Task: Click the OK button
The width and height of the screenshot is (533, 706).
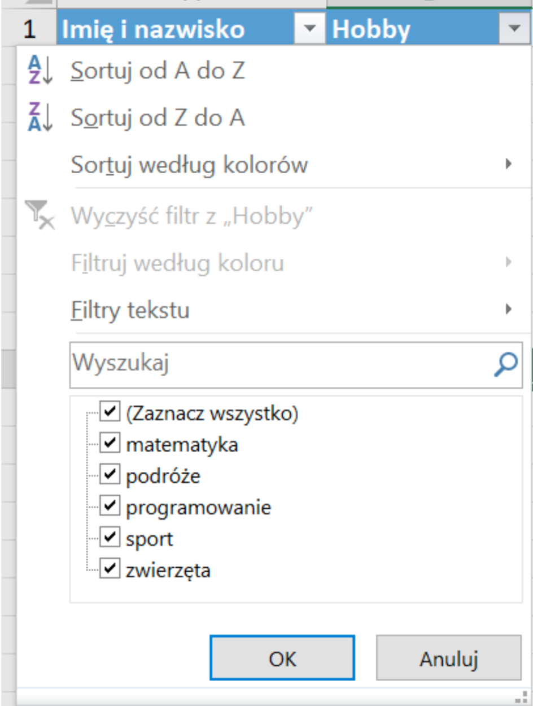Action: point(281,658)
